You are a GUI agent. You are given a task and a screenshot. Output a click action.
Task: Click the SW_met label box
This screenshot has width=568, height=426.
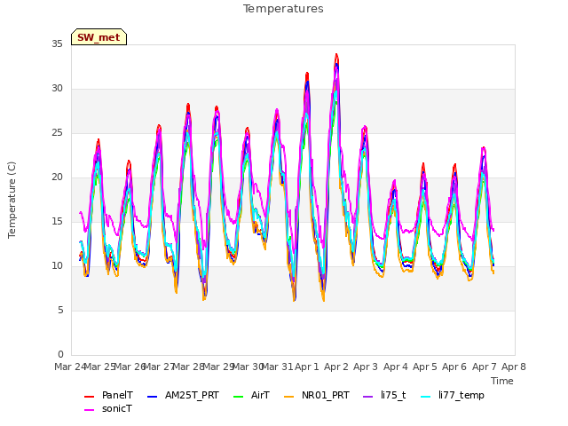pyautogui.click(x=99, y=37)
